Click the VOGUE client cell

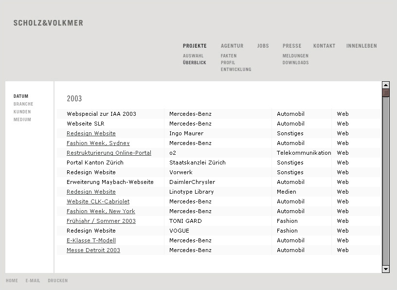179,231
